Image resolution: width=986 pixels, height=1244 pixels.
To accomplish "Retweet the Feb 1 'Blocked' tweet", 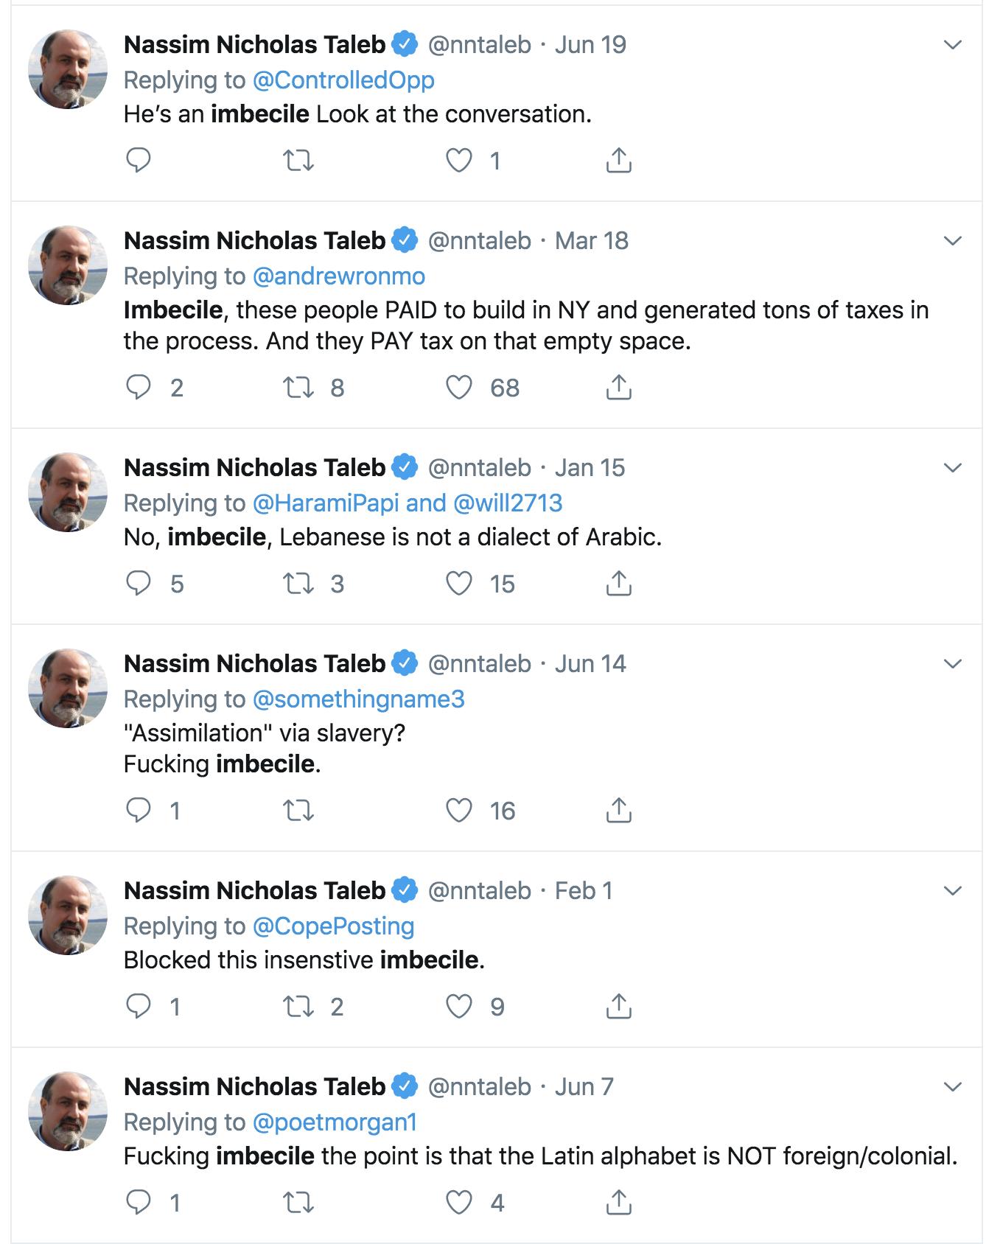I will coord(298,1006).
